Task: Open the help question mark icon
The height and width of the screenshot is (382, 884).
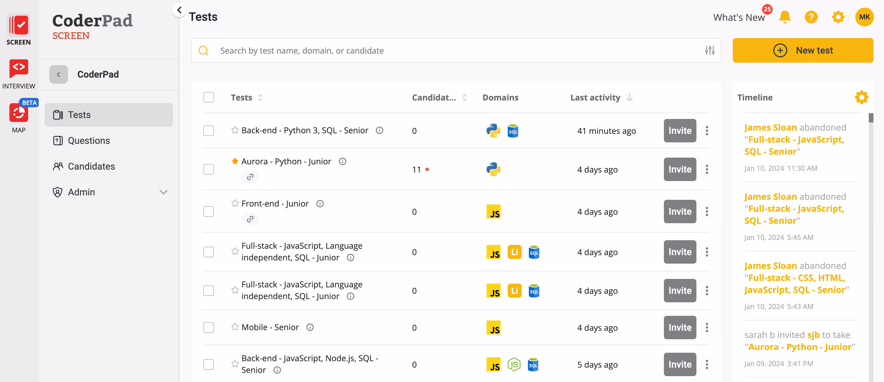Action: point(811,17)
